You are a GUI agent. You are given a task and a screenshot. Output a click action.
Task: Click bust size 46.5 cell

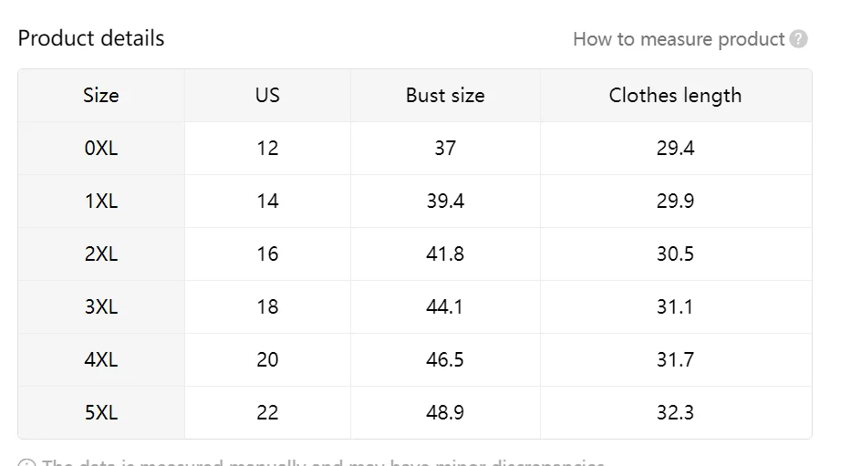click(445, 360)
